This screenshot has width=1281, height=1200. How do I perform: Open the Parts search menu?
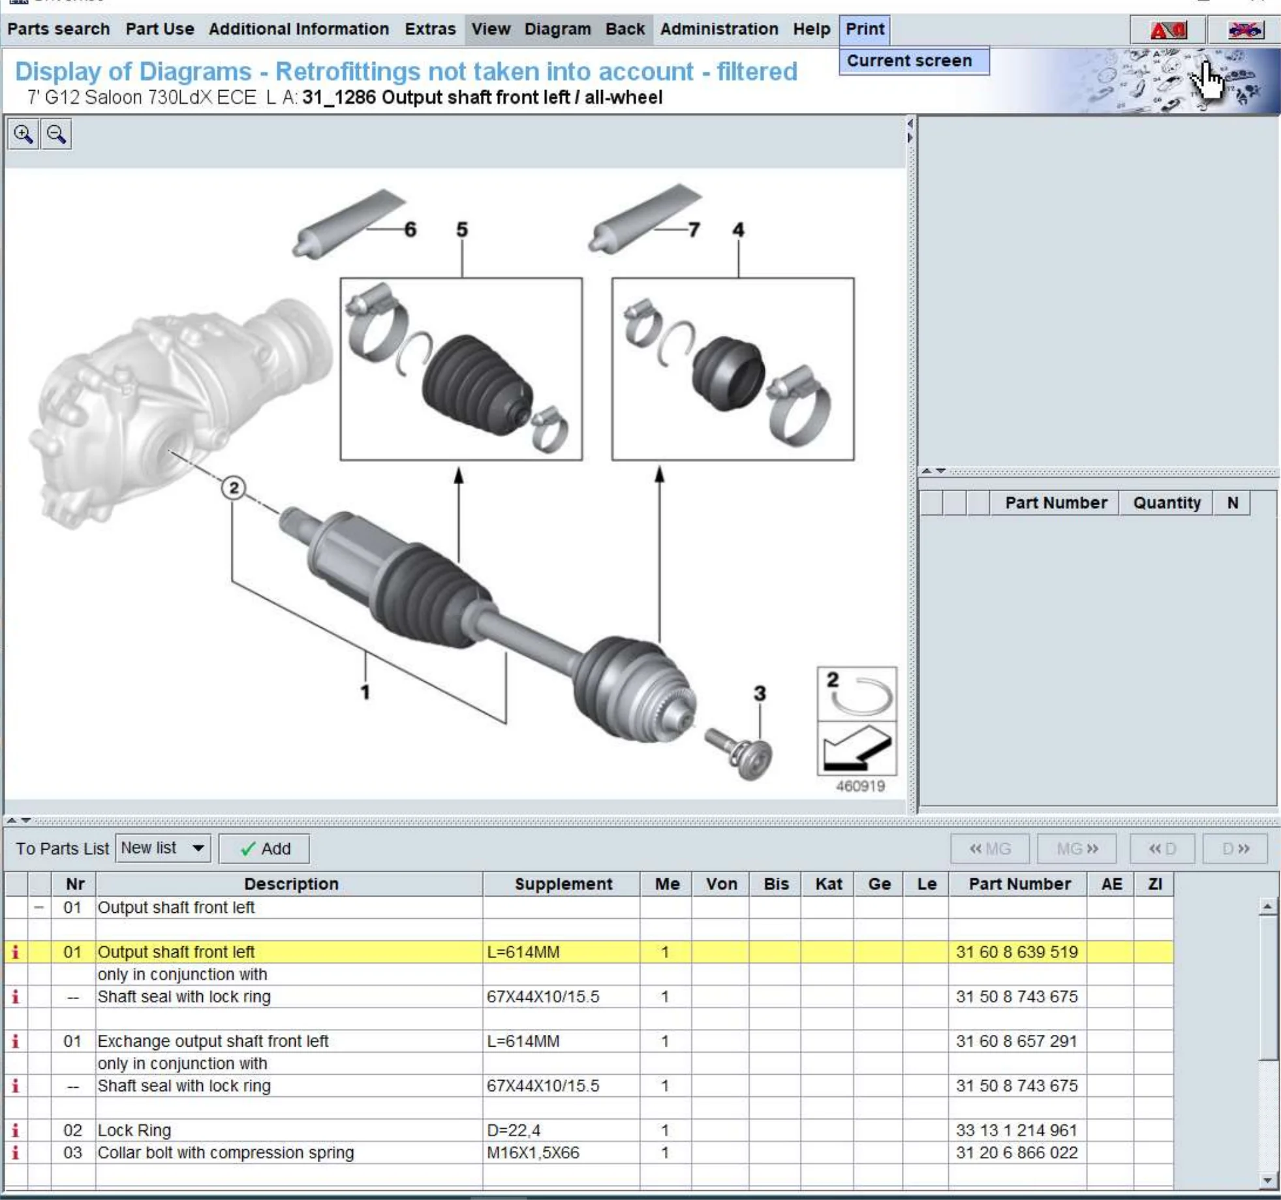[59, 29]
